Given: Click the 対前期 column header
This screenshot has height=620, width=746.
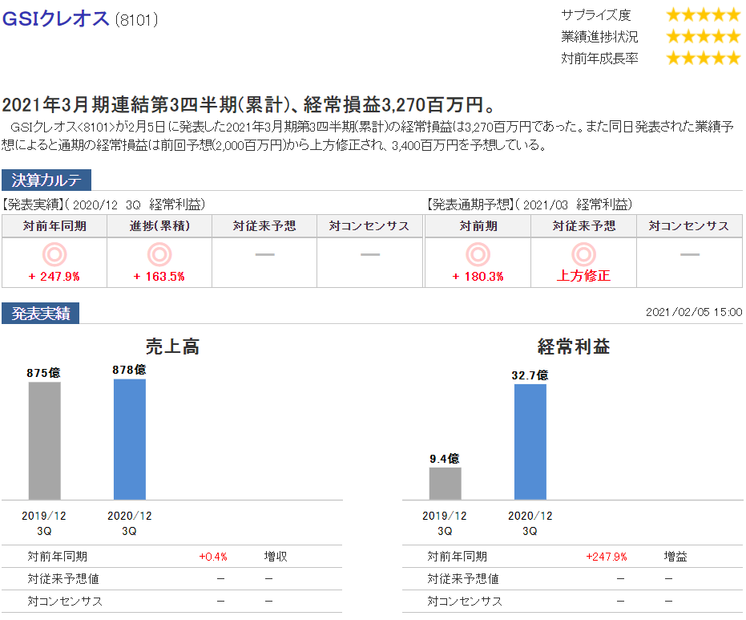Looking at the screenshot, I should [478, 225].
